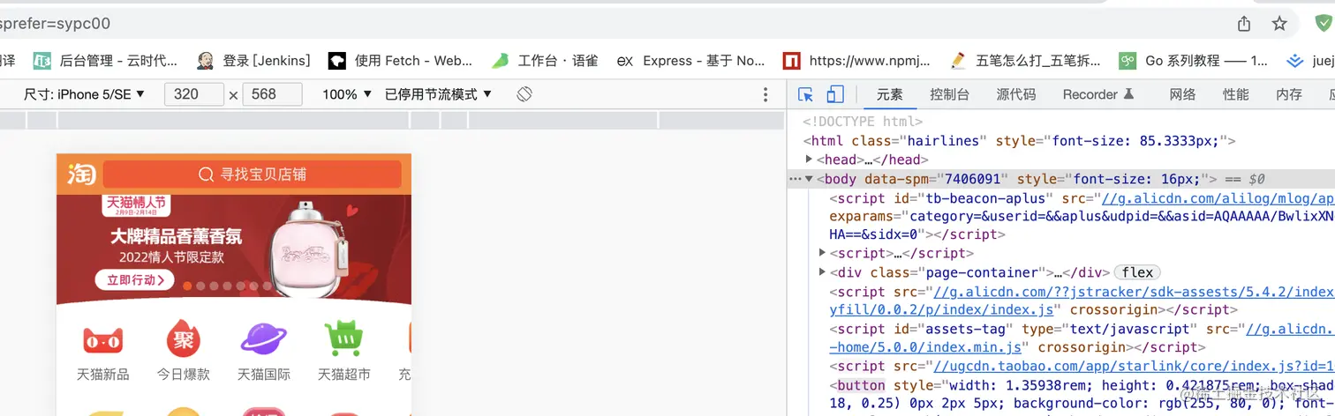Bookmark page with the star icon
1335x416 pixels.
click(x=1279, y=24)
